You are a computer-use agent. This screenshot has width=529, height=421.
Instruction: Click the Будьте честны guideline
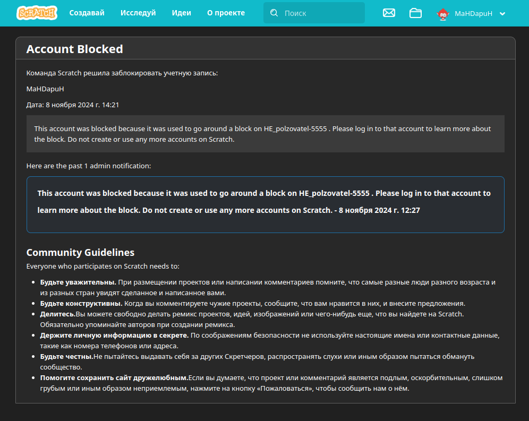(257, 362)
